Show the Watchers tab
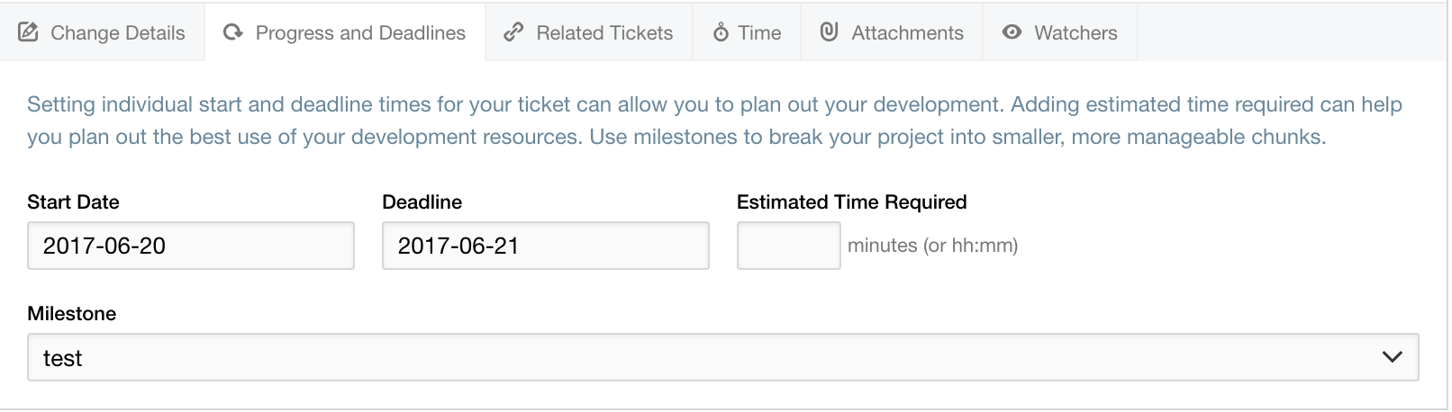Viewport: 1452px width, 412px height. 1060,32
